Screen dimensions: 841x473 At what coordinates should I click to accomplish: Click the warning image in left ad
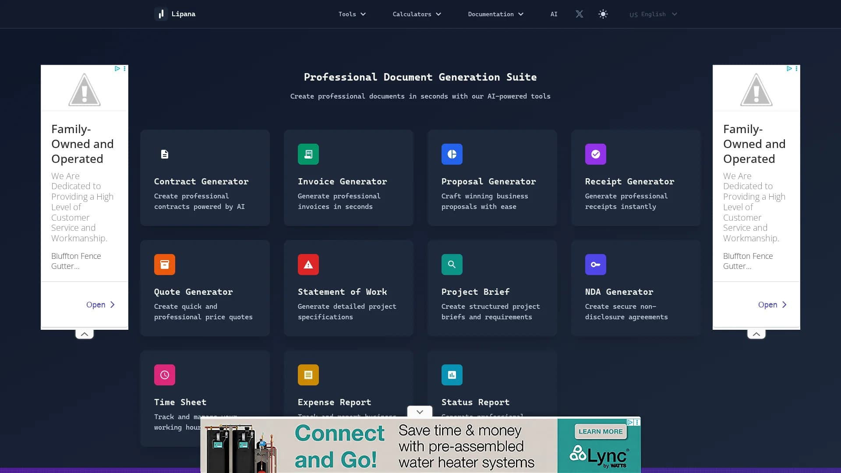85,90
